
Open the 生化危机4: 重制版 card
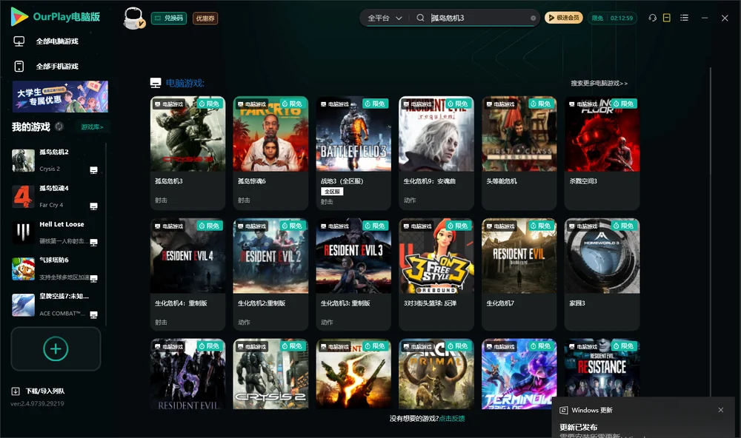point(187,274)
